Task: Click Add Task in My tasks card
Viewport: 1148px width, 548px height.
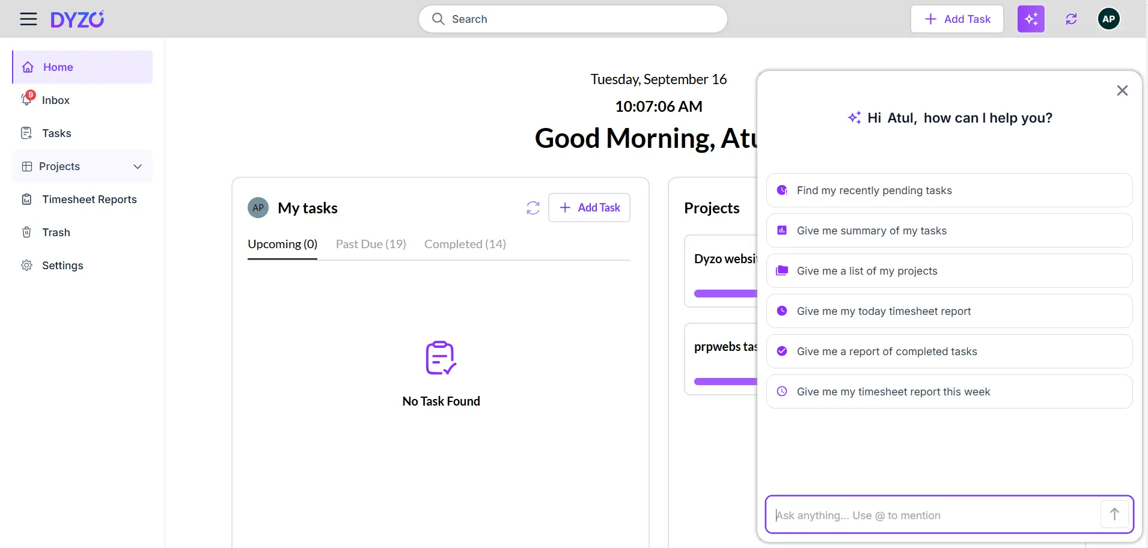Action: point(589,208)
